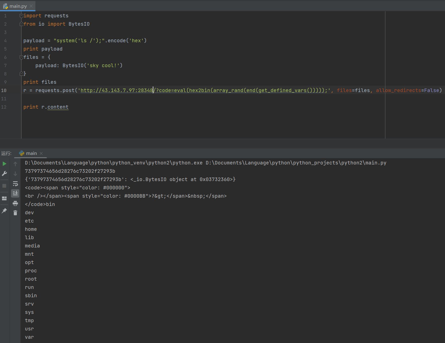Toggle scroll to end of console output

tap(15, 193)
